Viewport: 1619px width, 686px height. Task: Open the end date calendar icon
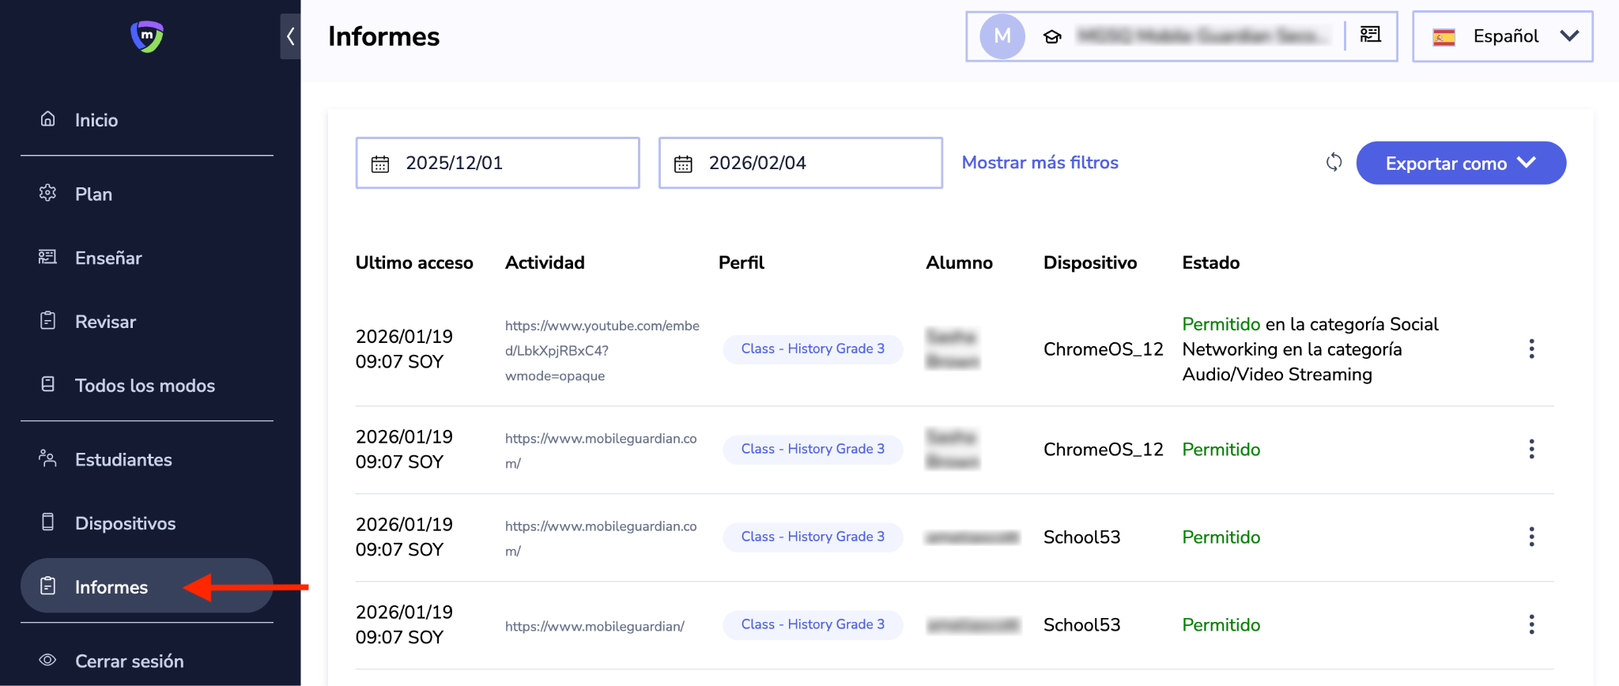683,164
